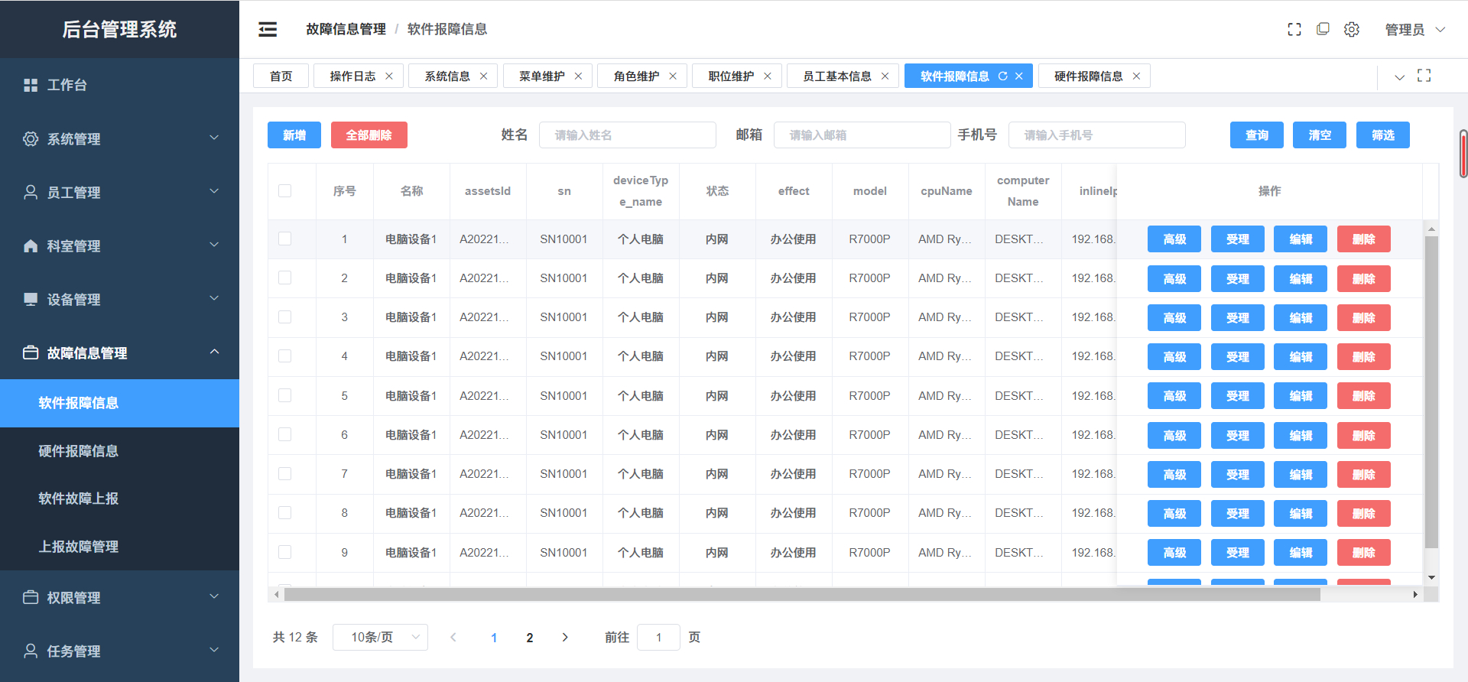
Task: Go to the next page arrow
Action: tap(565, 637)
